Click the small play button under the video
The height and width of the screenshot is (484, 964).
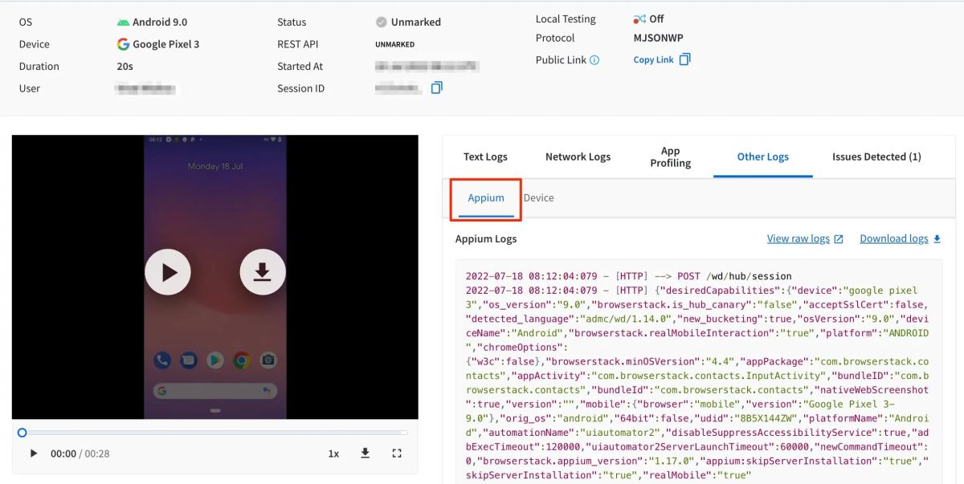click(x=34, y=453)
